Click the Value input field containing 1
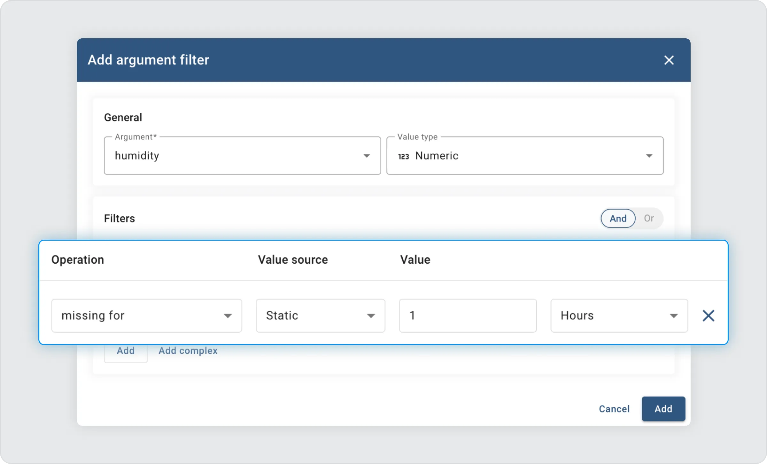Image resolution: width=767 pixels, height=464 pixels. 468,316
